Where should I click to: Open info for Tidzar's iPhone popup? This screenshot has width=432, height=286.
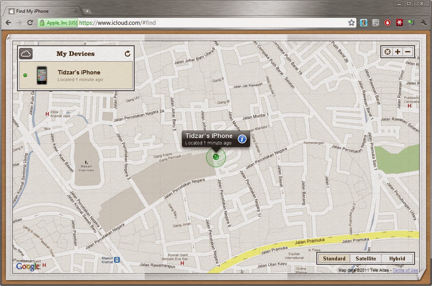tap(242, 139)
